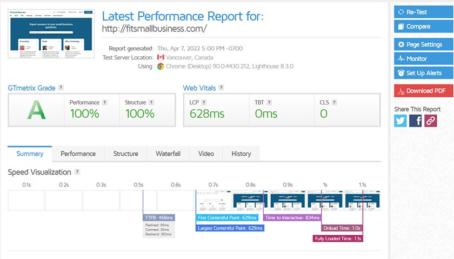Click the filmstrip frame under 0.7s
This screenshot has height=259, width=454.
point(213,200)
